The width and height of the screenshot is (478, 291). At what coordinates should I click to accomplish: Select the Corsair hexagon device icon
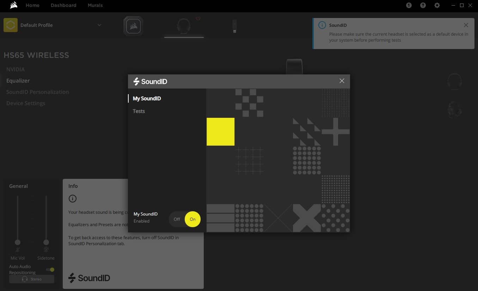pos(133,26)
